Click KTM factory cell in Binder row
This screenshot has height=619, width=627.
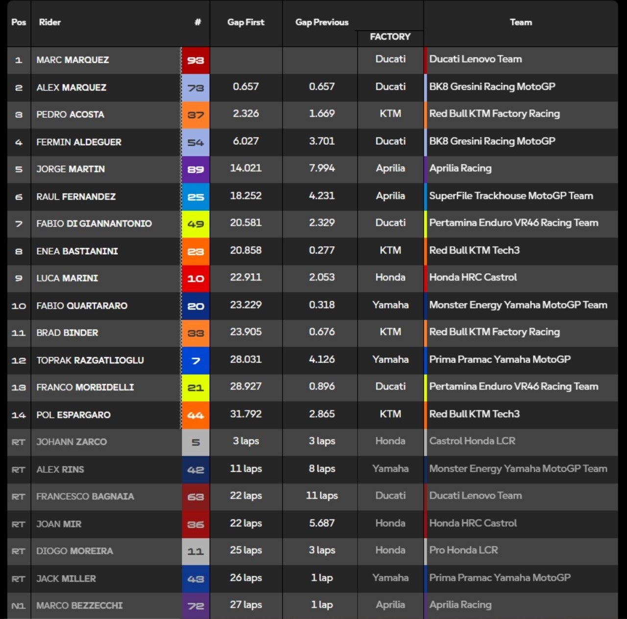[x=390, y=332]
